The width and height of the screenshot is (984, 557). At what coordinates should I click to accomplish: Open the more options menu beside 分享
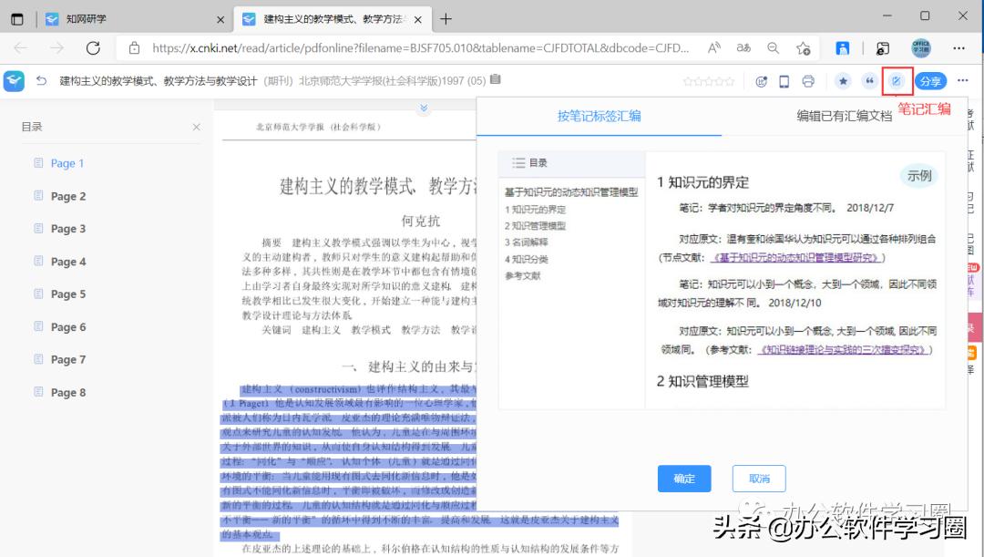963,81
